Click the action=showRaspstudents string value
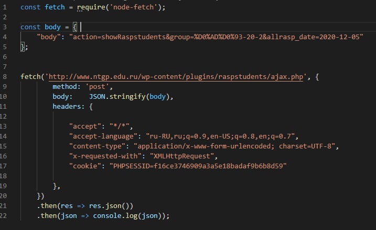376x230 pixels. pos(216,37)
